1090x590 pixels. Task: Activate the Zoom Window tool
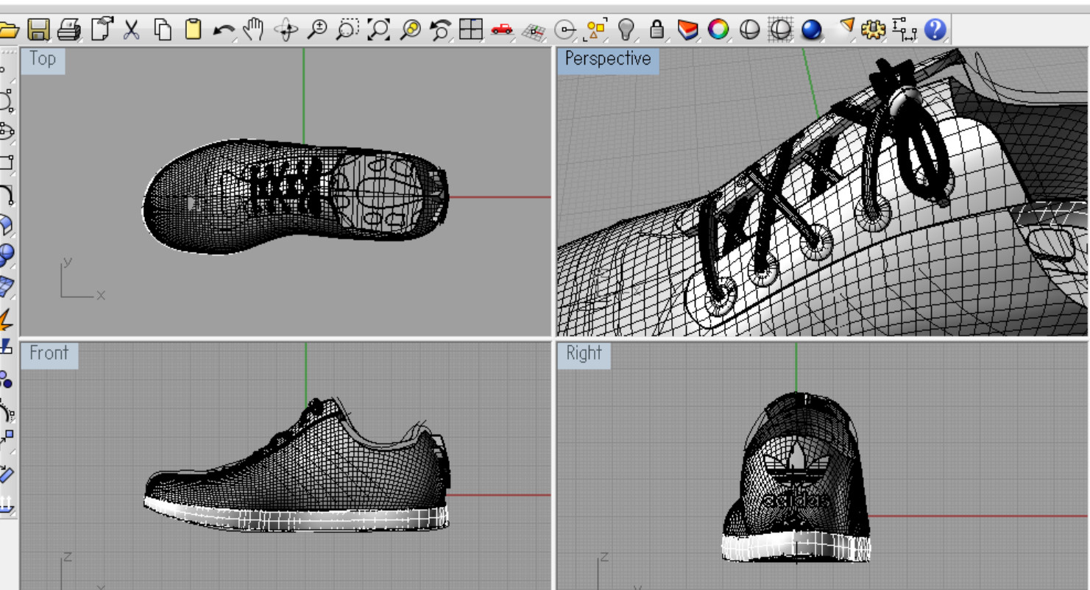[x=347, y=29]
